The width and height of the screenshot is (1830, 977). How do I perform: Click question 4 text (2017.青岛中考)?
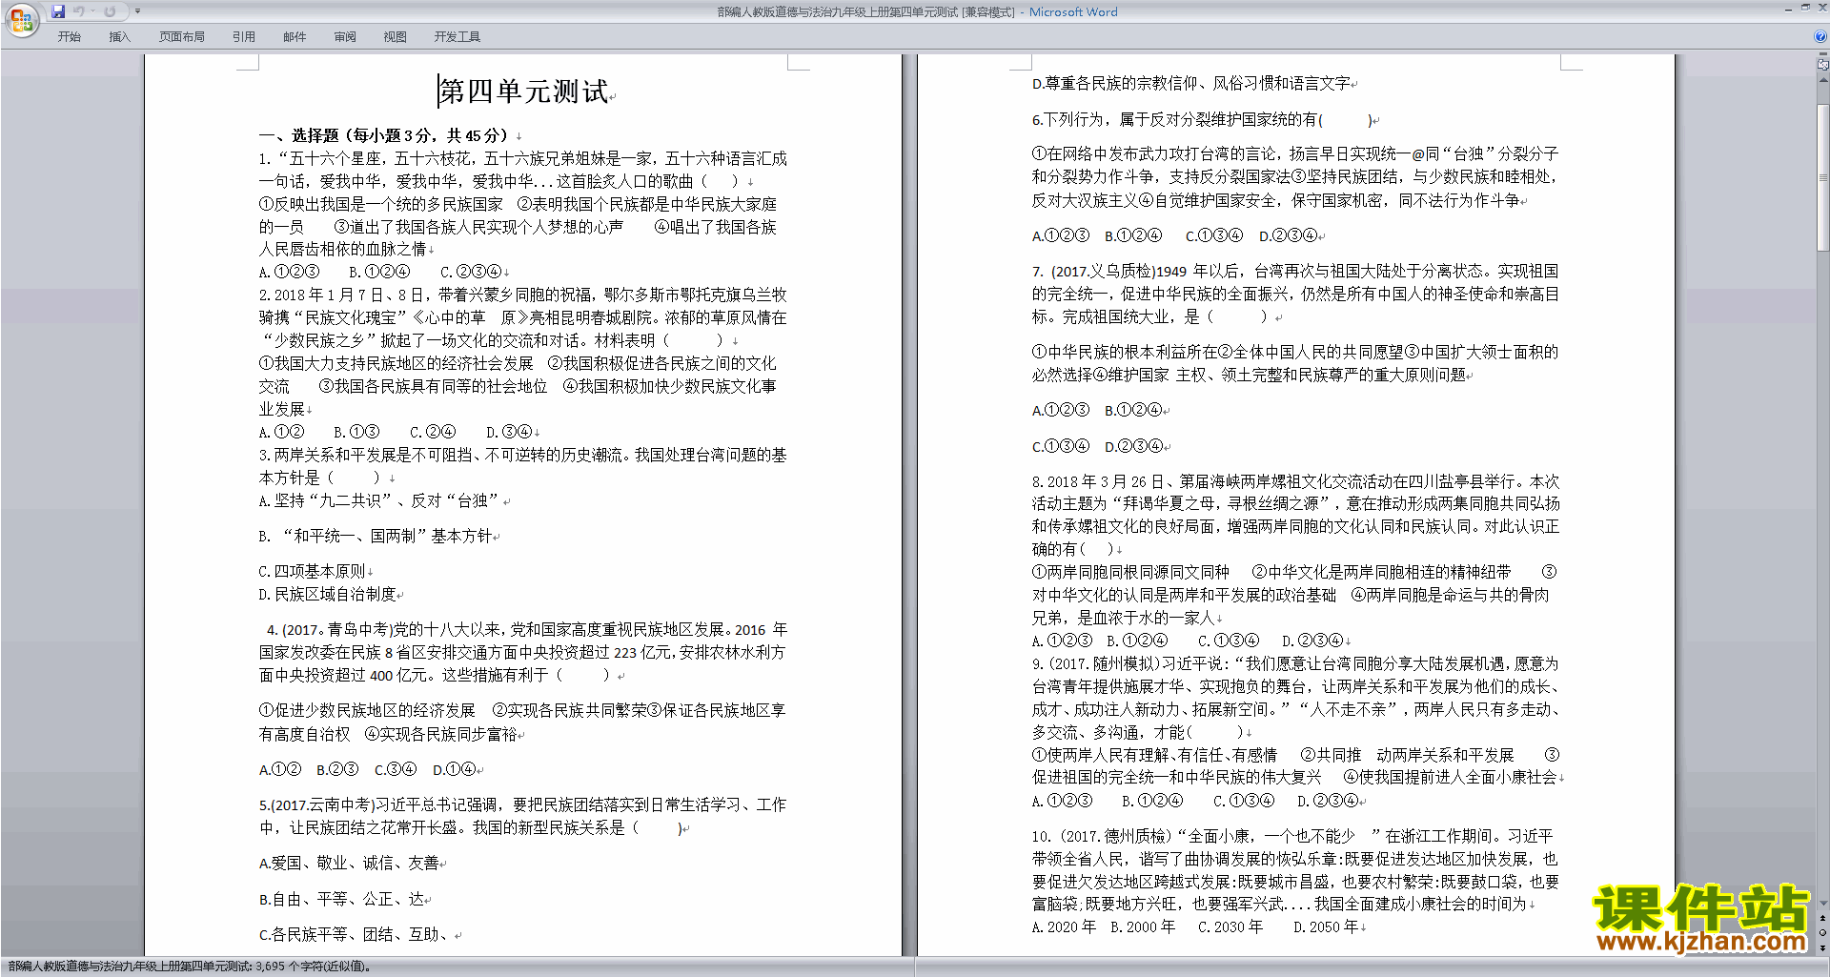337,630
